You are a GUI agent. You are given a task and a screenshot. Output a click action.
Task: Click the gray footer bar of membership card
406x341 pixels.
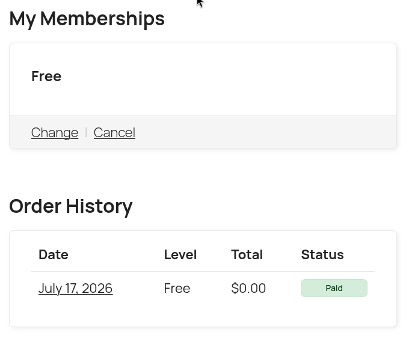pos(203,132)
